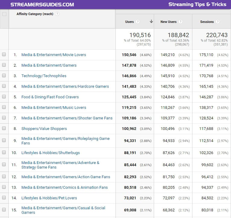Open the Action Game Fans link
The height and width of the screenshot is (218, 231).
tap(66, 177)
